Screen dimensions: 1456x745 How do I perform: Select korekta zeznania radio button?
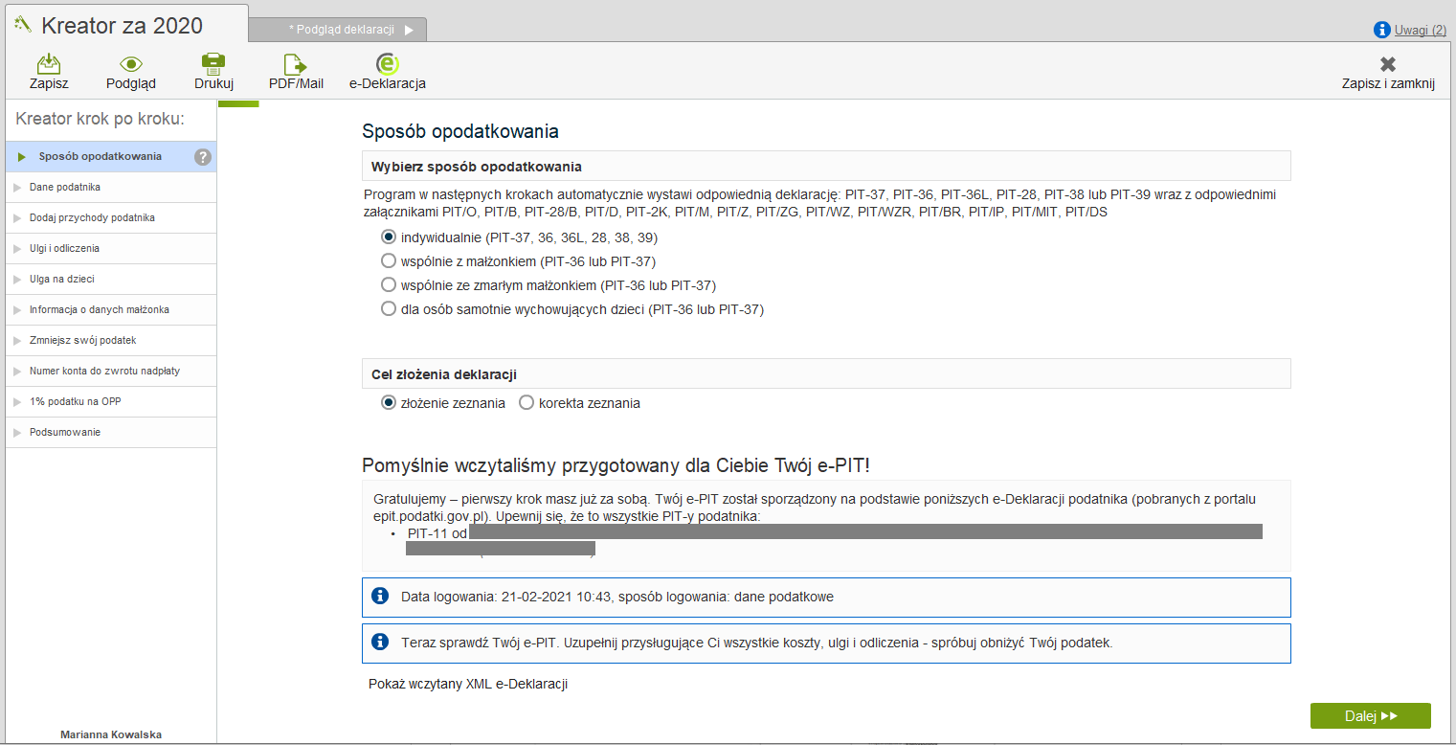(x=526, y=403)
